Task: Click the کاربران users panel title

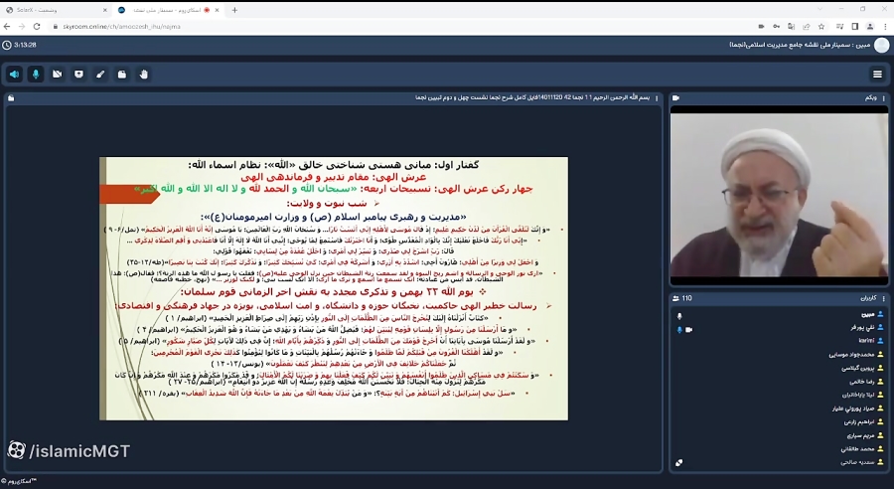Action: pos(868,298)
